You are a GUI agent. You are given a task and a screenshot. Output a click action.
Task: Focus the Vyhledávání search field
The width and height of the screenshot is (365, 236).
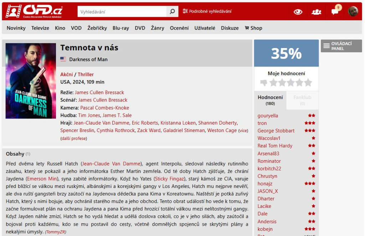click(x=122, y=11)
